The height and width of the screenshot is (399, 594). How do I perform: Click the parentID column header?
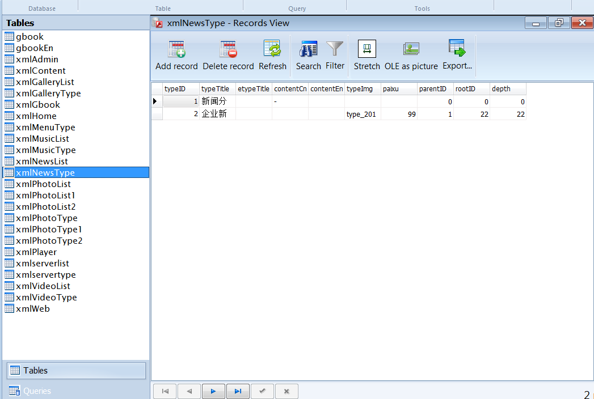(x=436, y=89)
